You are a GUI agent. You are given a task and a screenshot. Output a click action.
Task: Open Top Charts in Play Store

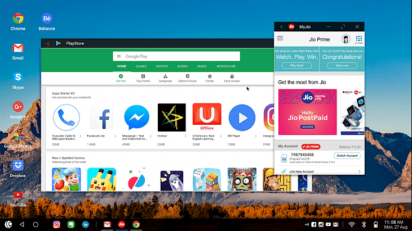click(x=143, y=78)
